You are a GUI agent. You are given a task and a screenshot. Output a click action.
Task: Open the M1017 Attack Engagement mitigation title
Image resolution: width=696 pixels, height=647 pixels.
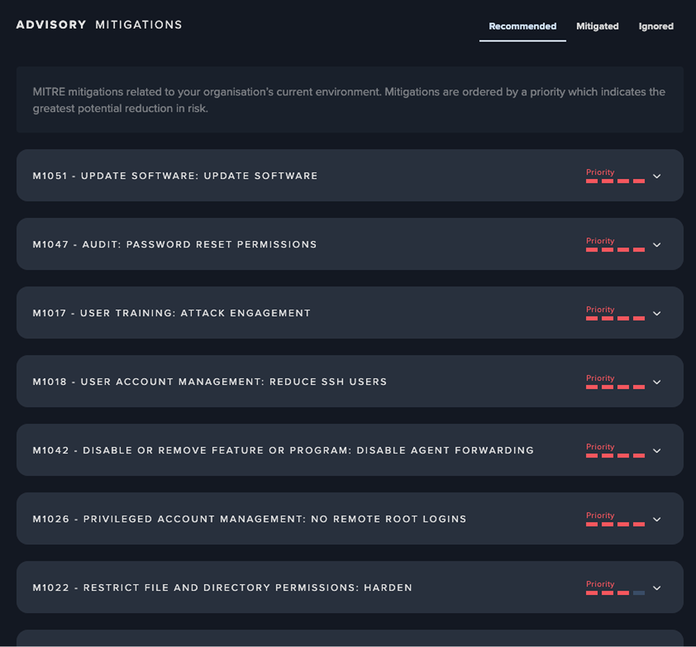pyautogui.click(x=172, y=313)
